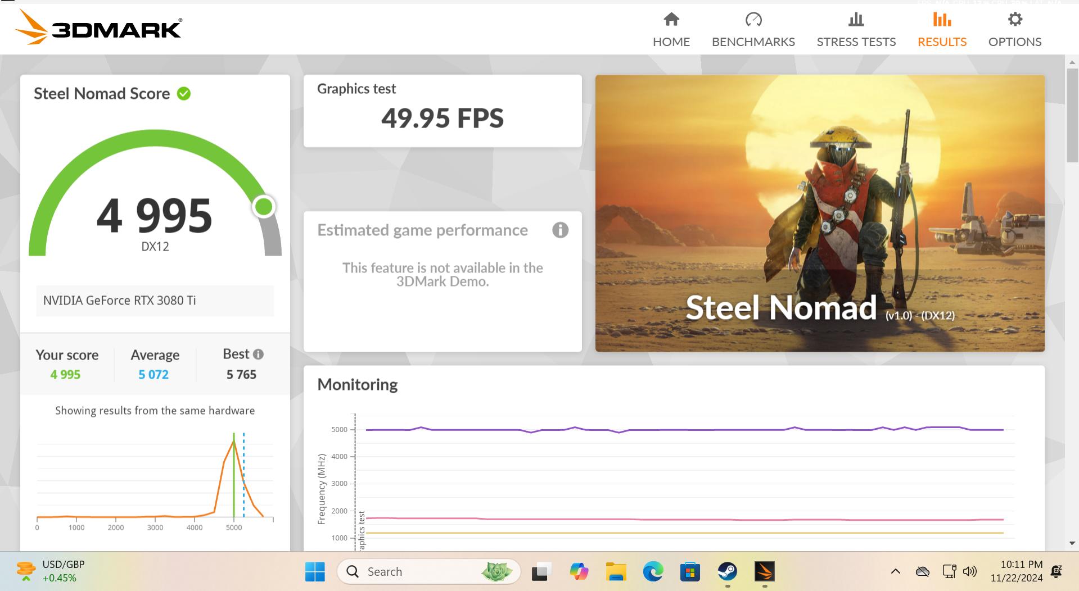Open the Steel Nomad benchmark image
Screen dimensions: 1079x591
click(820, 213)
